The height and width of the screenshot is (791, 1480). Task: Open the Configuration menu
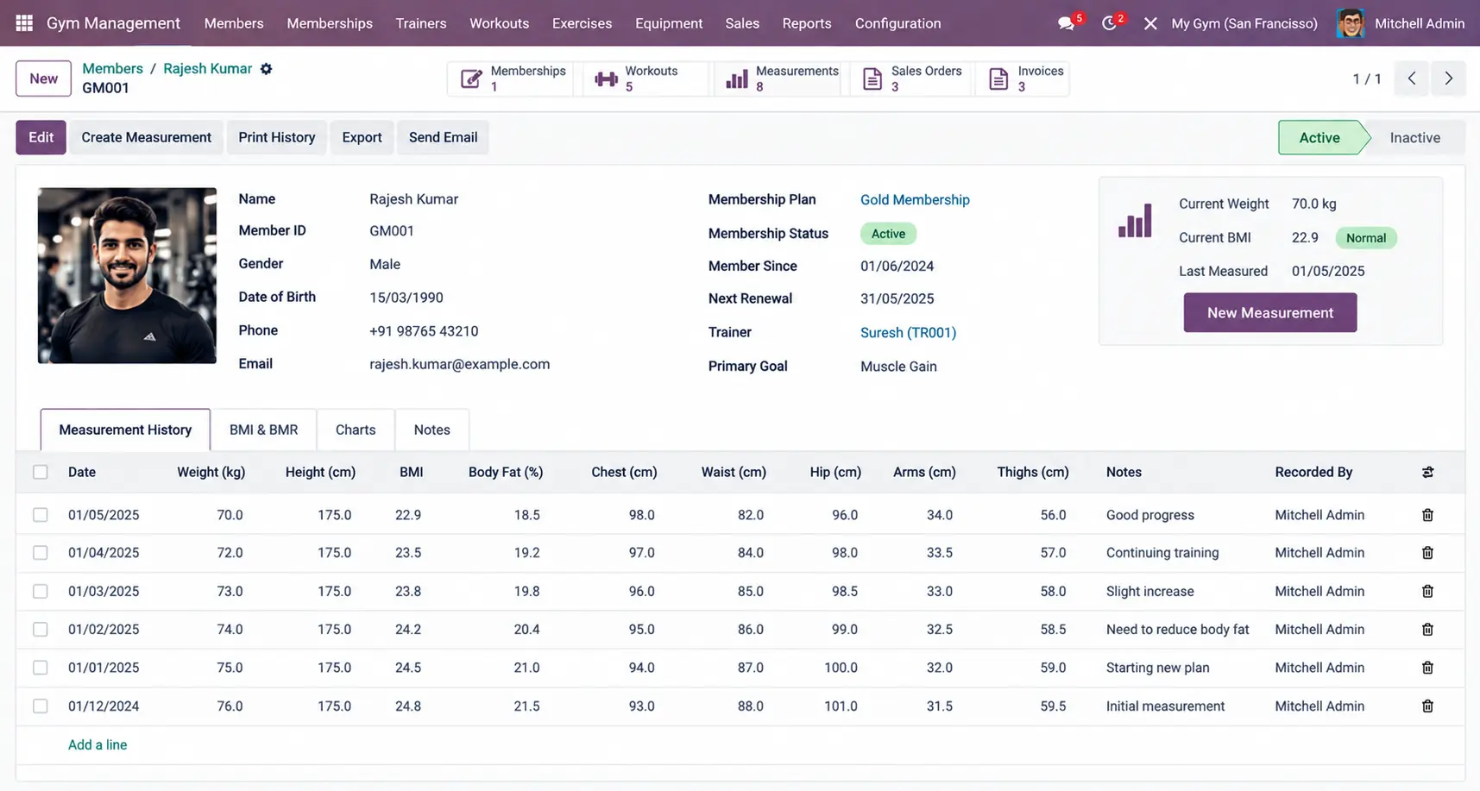tap(897, 23)
